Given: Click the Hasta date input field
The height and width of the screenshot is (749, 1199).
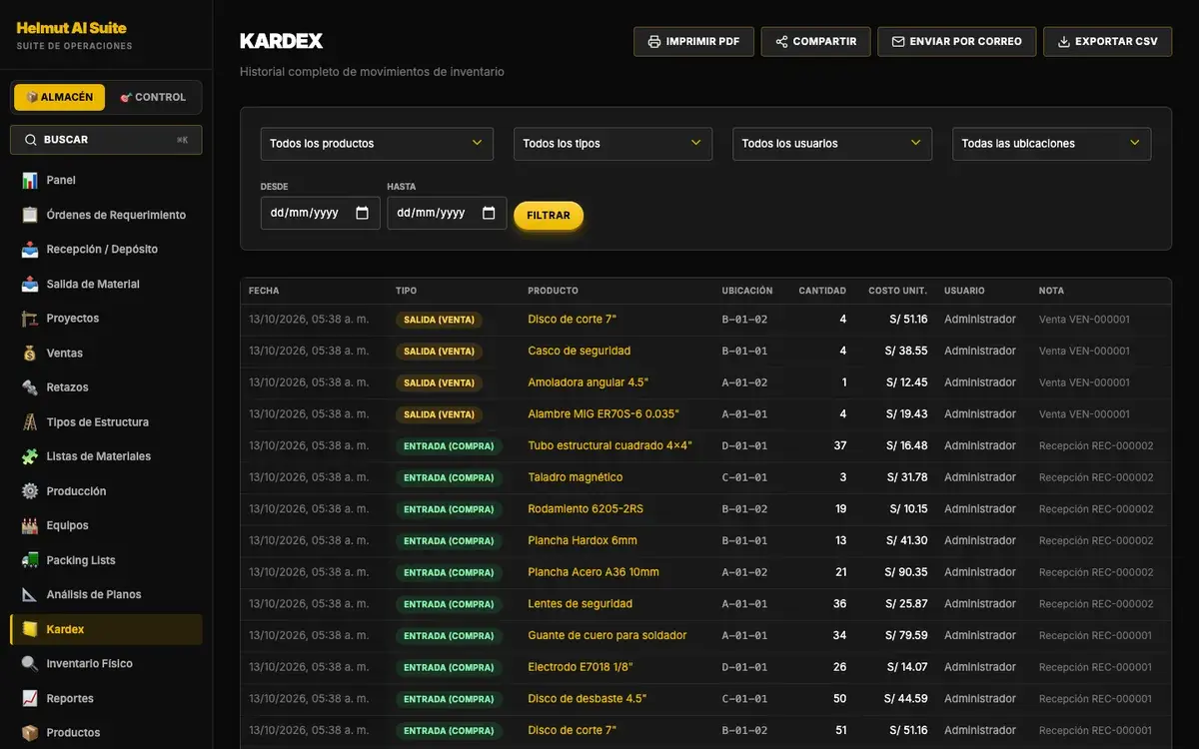Looking at the screenshot, I should (447, 213).
